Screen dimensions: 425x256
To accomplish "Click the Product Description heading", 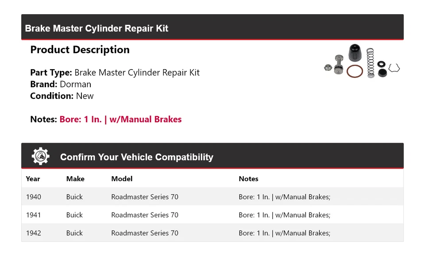I will (x=80, y=50).
